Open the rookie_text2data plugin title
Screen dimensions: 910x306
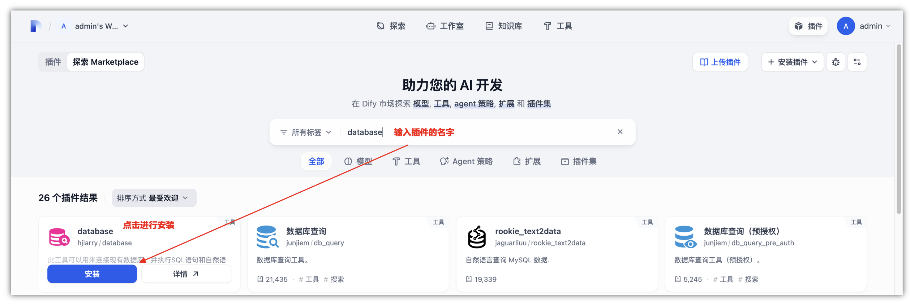[528, 231]
